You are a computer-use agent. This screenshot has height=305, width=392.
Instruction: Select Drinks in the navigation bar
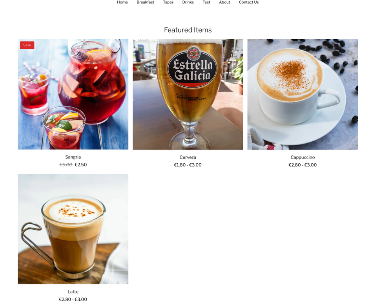tap(188, 2)
